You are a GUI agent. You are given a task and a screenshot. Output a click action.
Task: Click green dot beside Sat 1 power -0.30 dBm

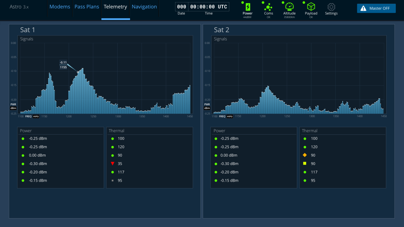pos(23,164)
